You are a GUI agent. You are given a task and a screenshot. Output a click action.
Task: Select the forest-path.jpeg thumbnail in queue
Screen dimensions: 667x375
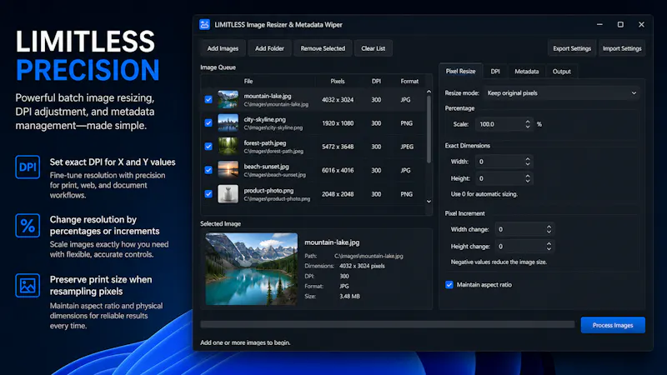228,147
